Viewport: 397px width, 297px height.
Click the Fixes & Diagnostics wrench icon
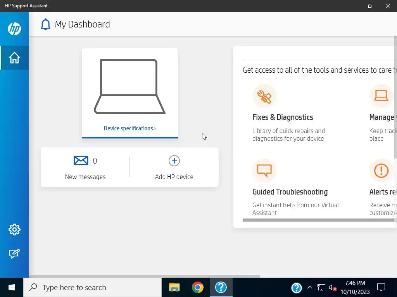[264, 96]
